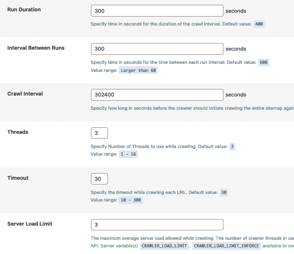
Task: Focus the Timeout number field
Action: pyautogui.click(x=99, y=179)
